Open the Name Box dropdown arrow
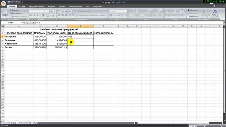 22,23
